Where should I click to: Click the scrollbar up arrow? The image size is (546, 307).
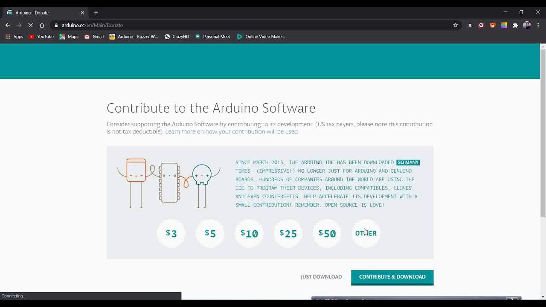(x=543, y=46)
